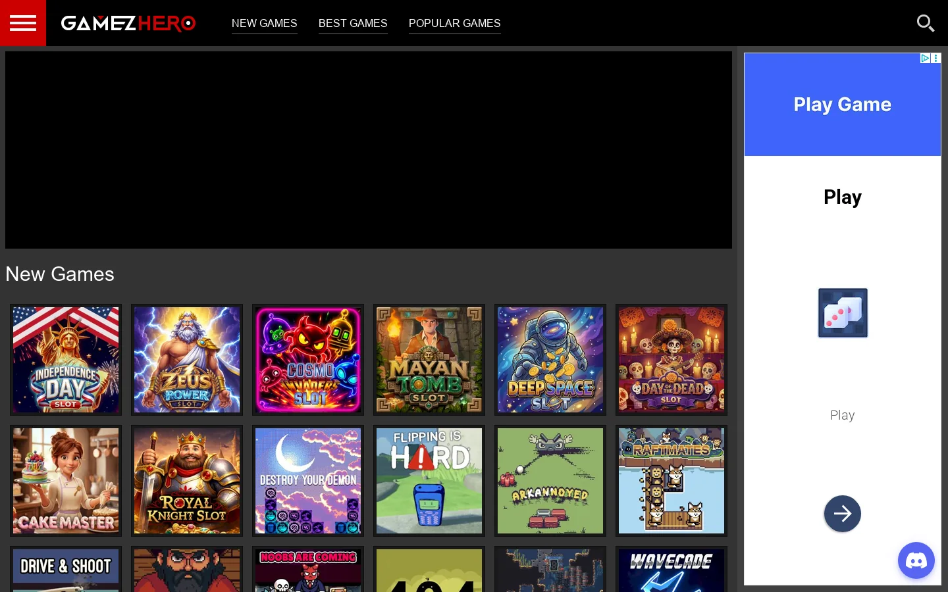
Task: Click the bold Play heading in ad
Action: click(x=843, y=197)
